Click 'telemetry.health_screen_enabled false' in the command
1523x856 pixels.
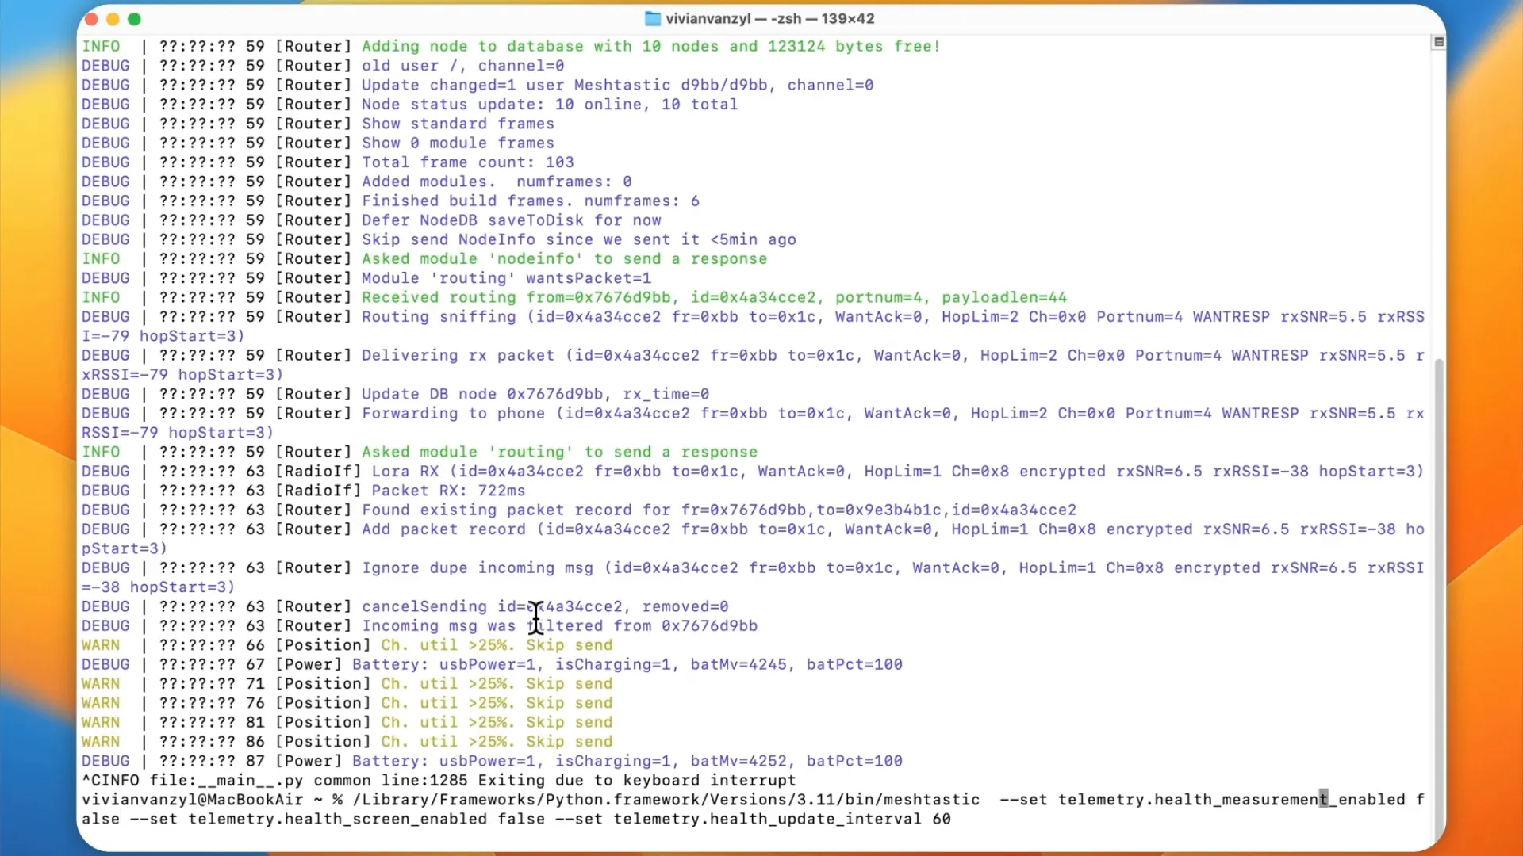point(366,820)
